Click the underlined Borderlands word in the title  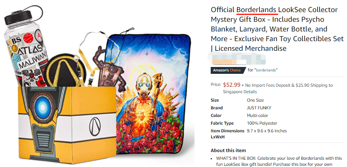click(x=256, y=10)
